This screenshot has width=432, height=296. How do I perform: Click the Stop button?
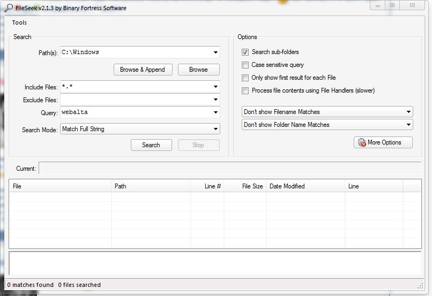198,145
